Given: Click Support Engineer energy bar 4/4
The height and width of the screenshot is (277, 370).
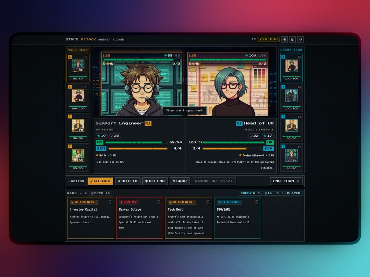Looking at the screenshot, I should pos(138,148).
